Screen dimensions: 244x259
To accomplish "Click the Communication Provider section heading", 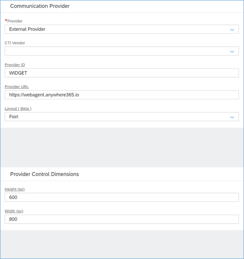I will tap(40, 6).
